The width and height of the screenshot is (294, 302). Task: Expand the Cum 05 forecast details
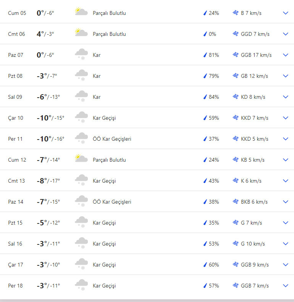click(285, 13)
